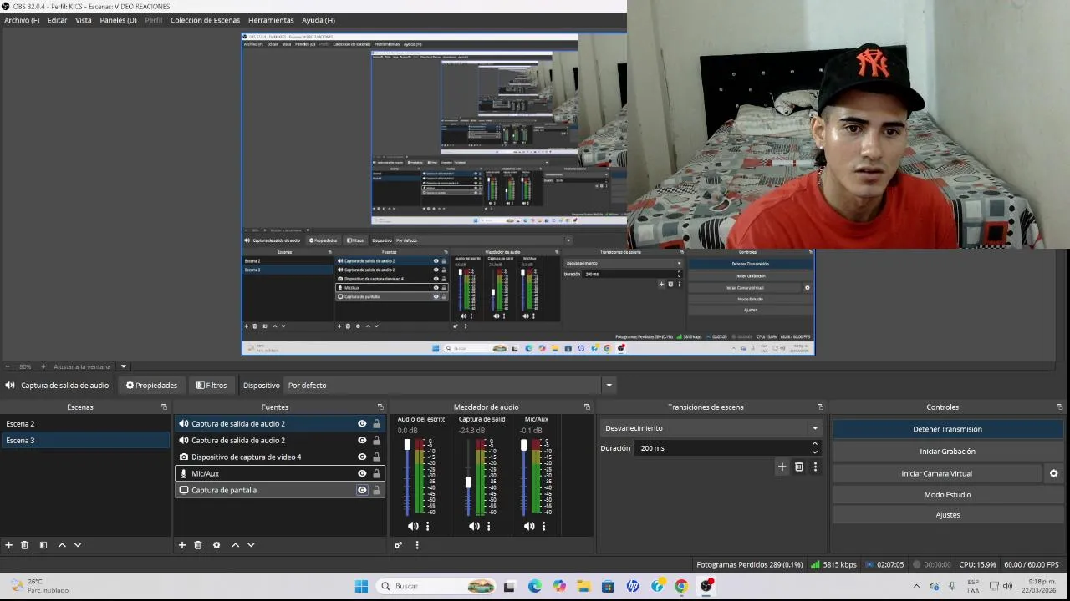Click Iniciar Grabación button
This screenshot has height=601, width=1070.
click(x=947, y=452)
